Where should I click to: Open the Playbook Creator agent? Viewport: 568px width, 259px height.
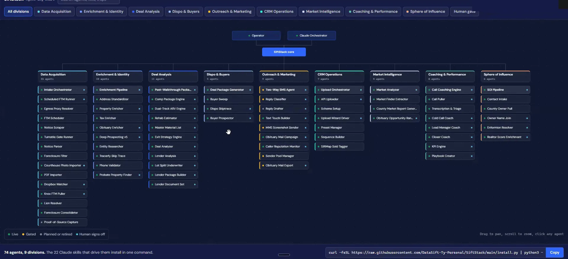pos(450,156)
